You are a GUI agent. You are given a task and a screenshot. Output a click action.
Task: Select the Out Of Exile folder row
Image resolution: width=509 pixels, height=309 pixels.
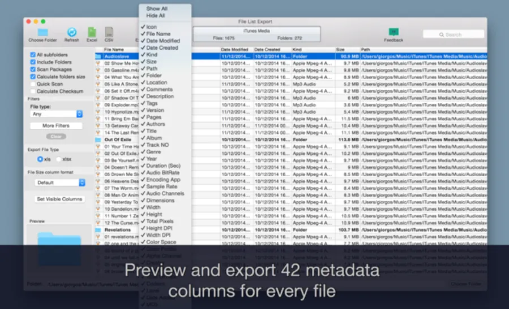(x=291, y=140)
